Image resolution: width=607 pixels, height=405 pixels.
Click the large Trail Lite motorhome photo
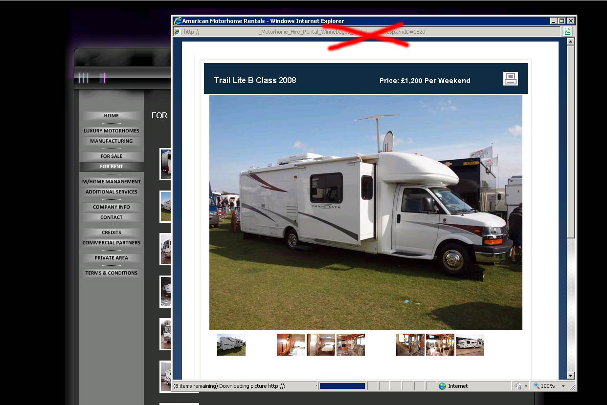coord(366,213)
